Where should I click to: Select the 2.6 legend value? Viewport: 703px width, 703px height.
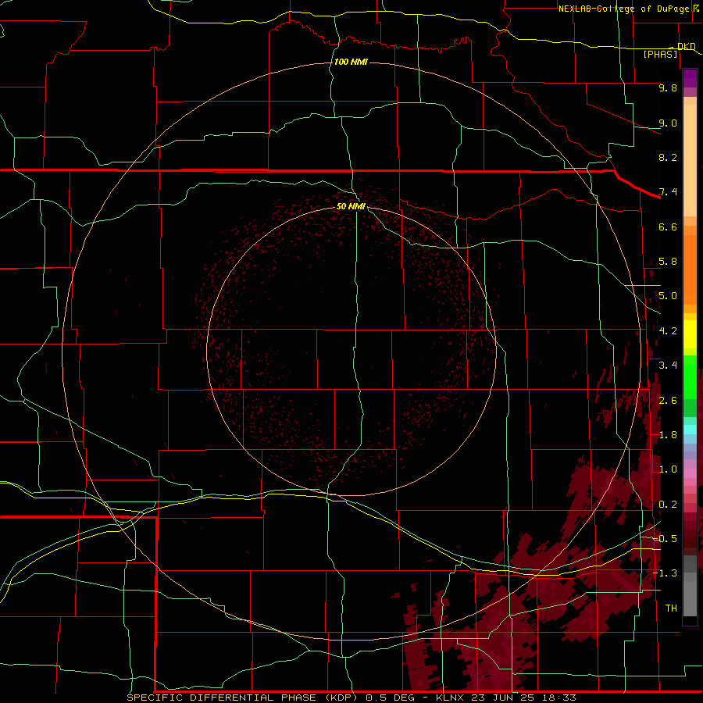point(668,401)
